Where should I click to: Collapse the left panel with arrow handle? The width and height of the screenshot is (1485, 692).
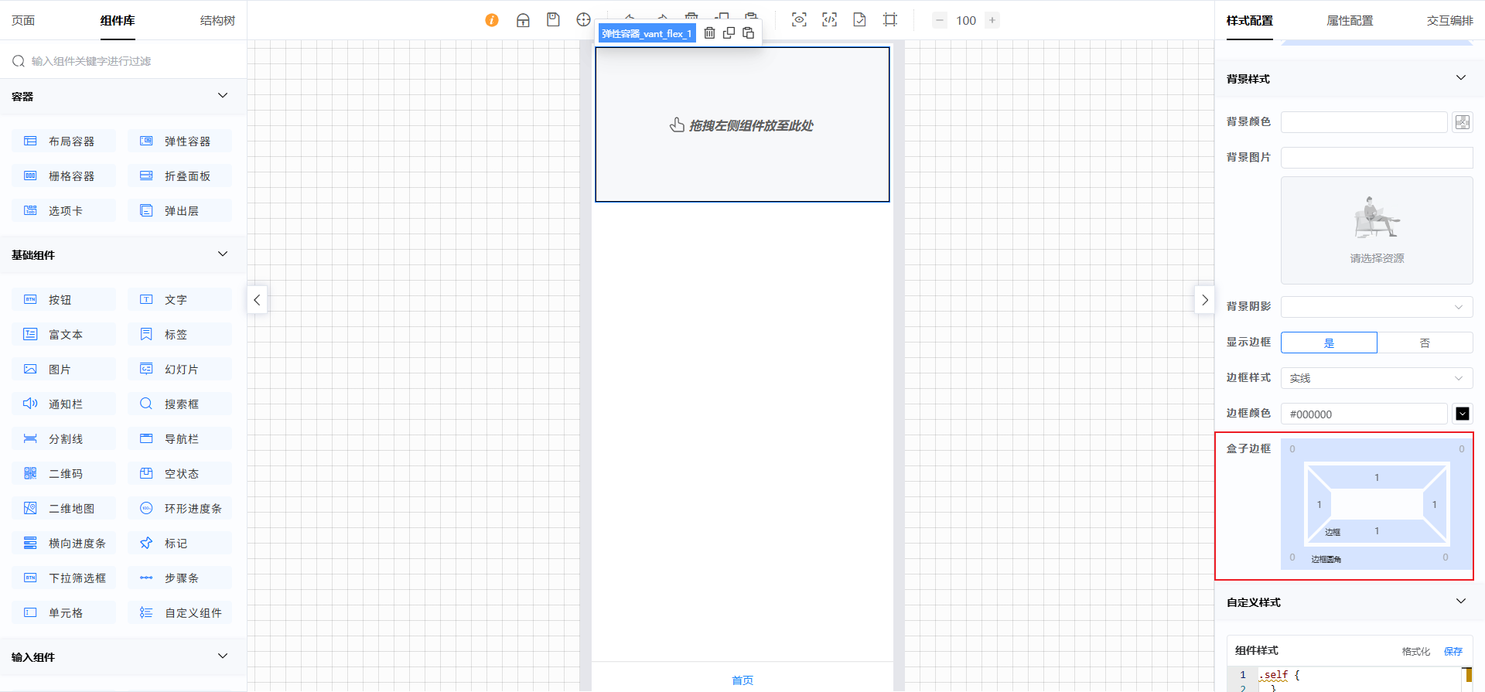257,300
